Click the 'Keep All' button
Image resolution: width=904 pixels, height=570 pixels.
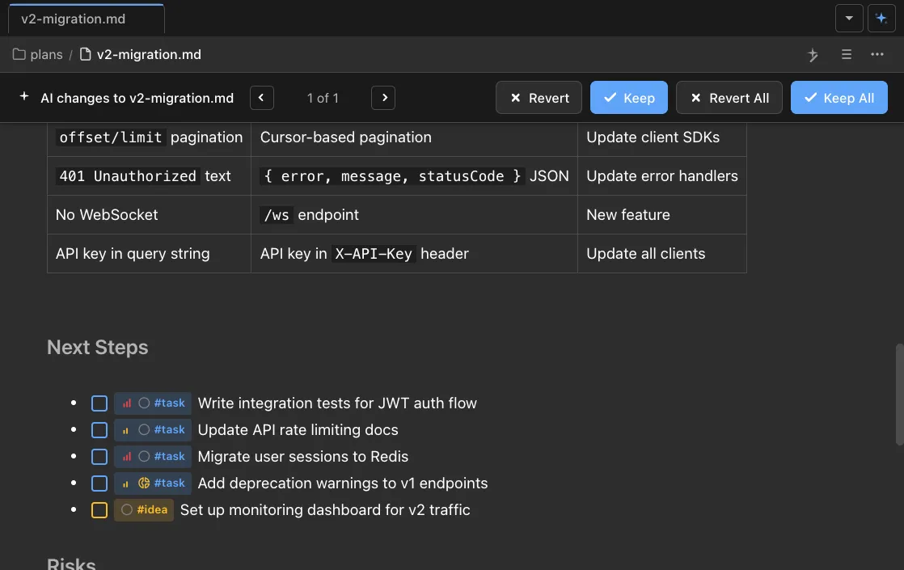[839, 97]
